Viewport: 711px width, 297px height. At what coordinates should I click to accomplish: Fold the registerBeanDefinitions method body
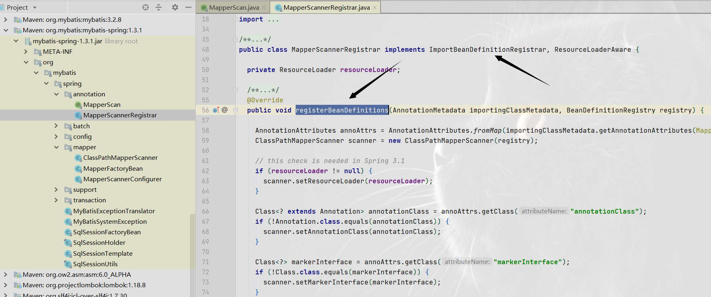[x=235, y=110]
